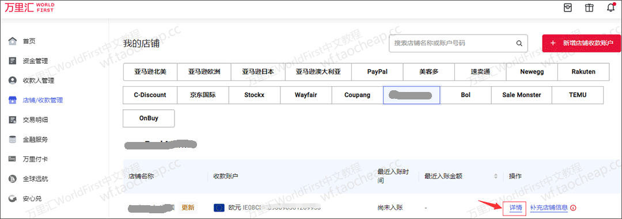Click 补充店铺信息 link
Viewport: 622px width, 219px height.
point(549,208)
